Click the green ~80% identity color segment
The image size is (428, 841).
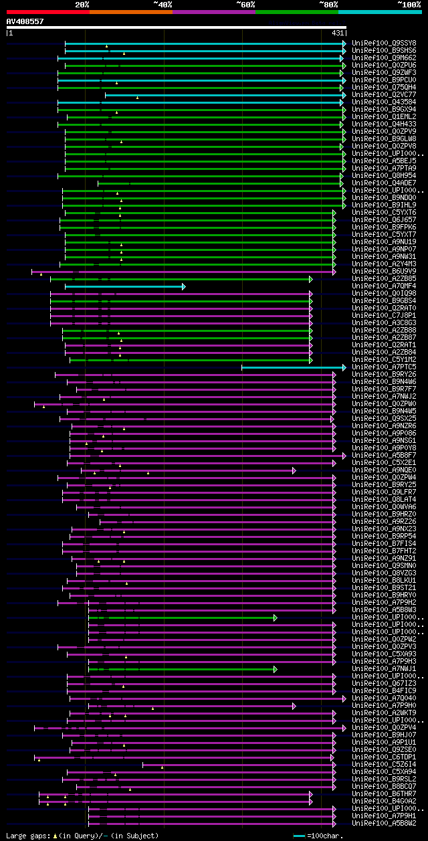pos(297,12)
